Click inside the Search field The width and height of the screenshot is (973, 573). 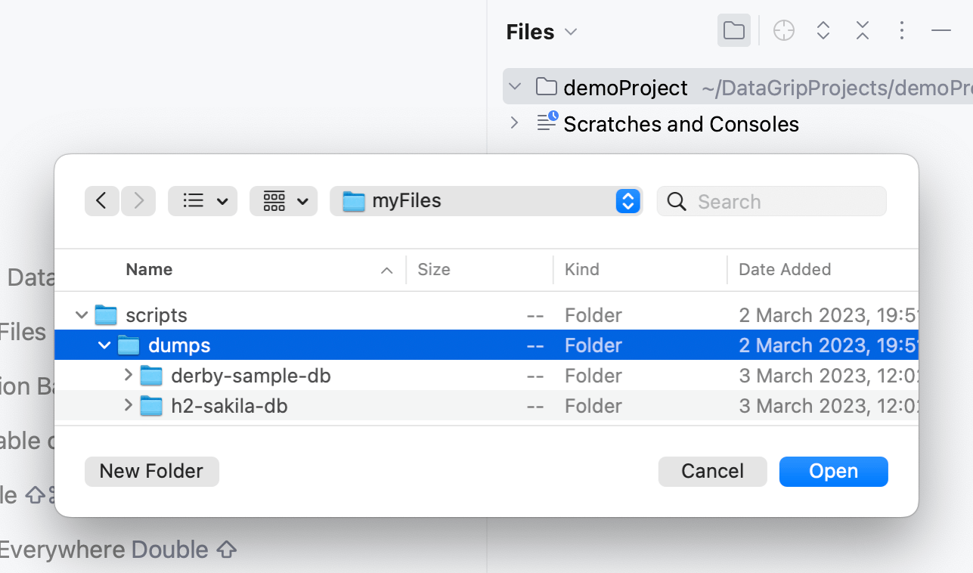[771, 201]
